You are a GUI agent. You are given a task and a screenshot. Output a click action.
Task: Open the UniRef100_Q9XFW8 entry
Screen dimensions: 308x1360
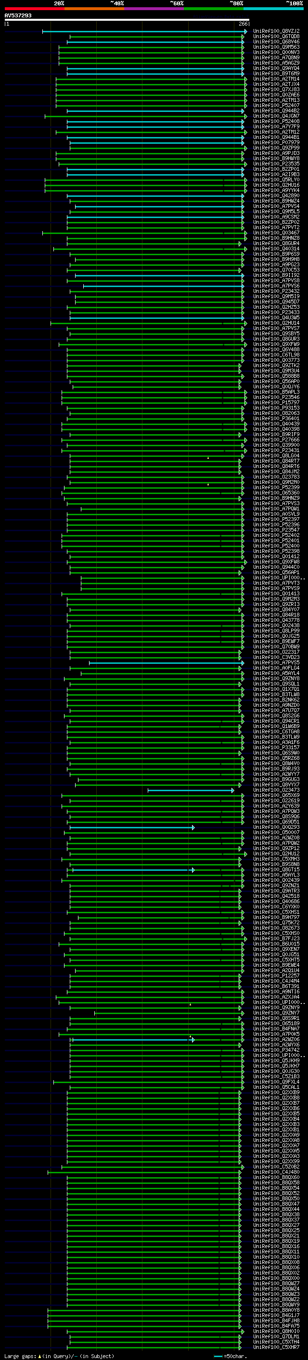[x=276, y=562]
